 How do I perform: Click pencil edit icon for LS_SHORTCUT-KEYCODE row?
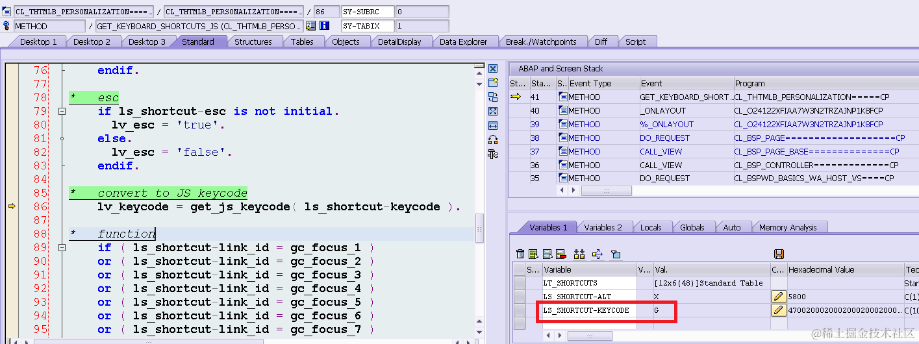[x=779, y=310]
